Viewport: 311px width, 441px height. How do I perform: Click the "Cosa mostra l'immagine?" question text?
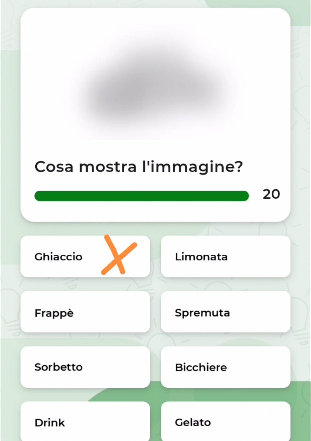pos(139,167)
